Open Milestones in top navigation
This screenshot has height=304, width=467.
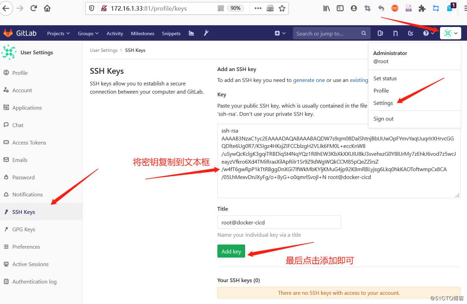143,33
